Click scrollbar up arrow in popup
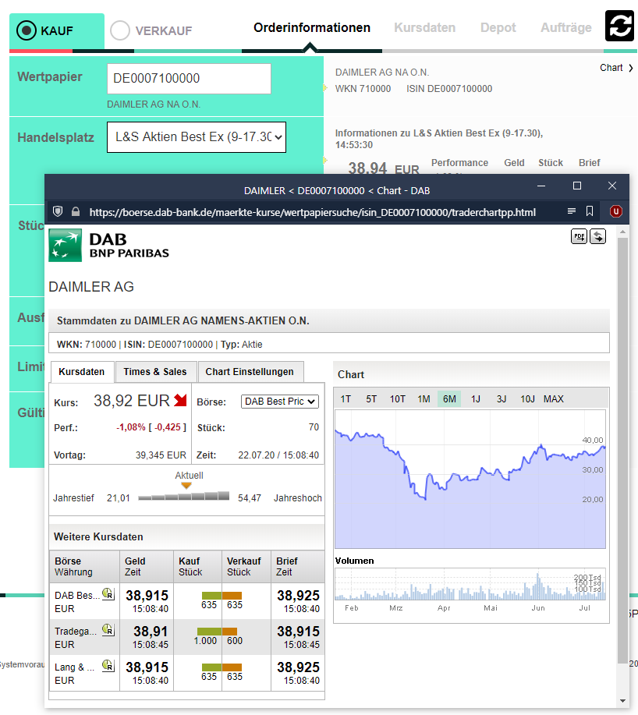 coord(623,232)
